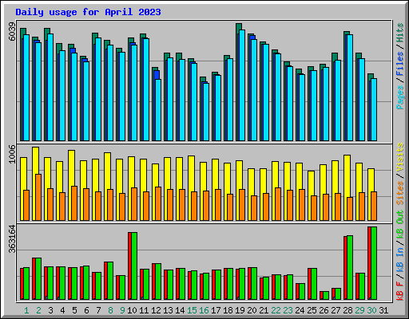Click the 1006 visits axis value
The height and width of the screenshot is (319, 409).
coord(12,154)
